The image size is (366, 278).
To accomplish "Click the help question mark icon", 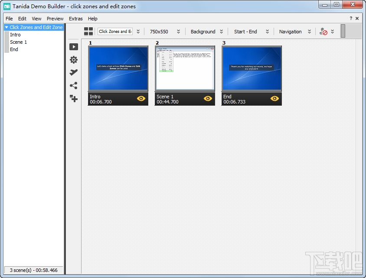I will coord(351,18).
